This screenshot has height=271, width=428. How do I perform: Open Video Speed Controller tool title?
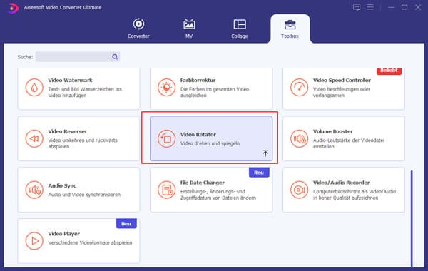[342, 81]
